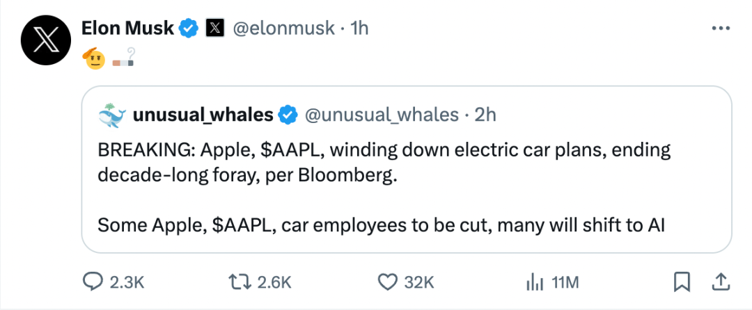Open unusual_whales whale avatar
752x310 pixels.
(111, 114)
